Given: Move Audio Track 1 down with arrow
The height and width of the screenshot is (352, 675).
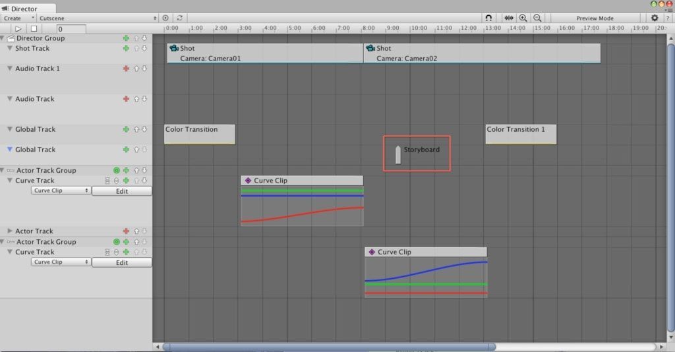Looking at the screenshot, I should pyautogui.click(x=144, y=69).
